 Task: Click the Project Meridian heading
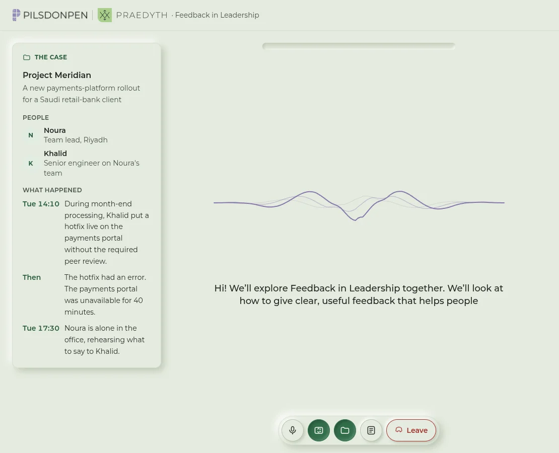coord(57,75)
